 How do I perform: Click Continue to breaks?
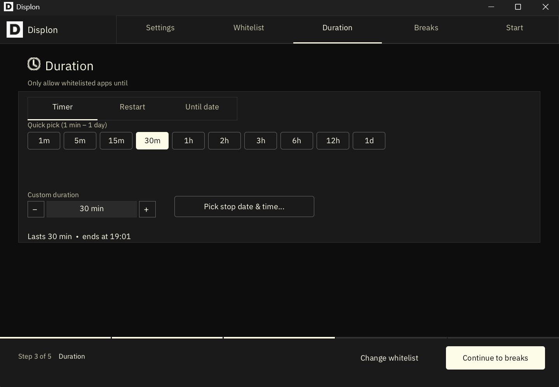pyautogui.click(x=495, y=358)
